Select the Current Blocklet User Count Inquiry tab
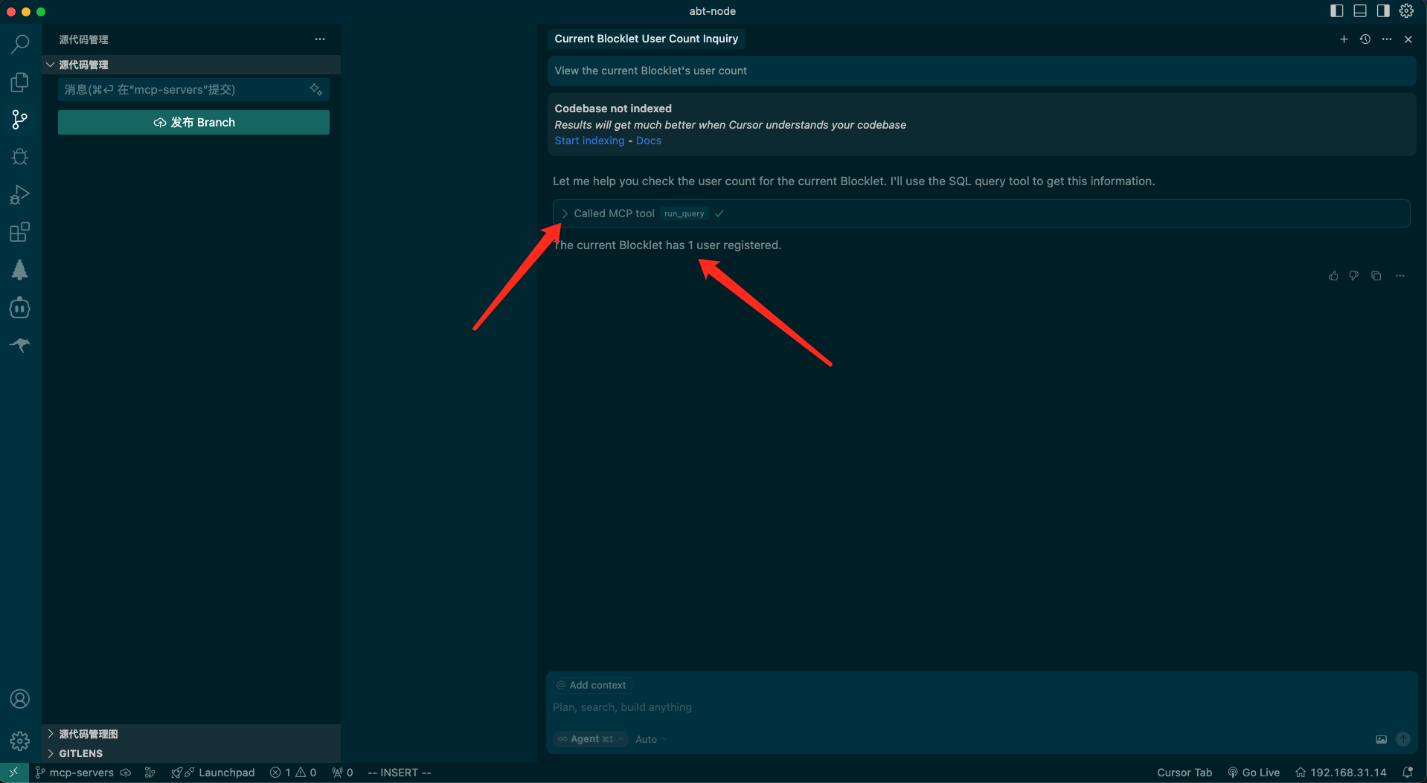Screen dimensions: 1427x783 (x=646, y=39)
